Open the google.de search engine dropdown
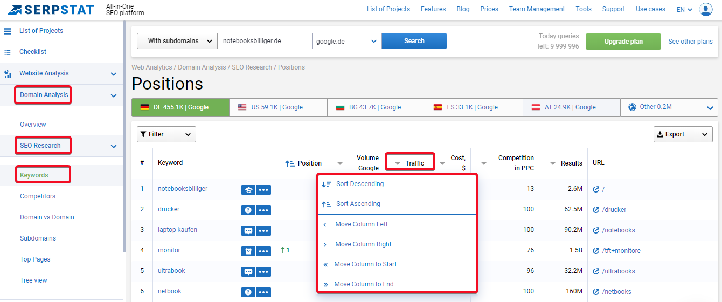This screenshot has height=302, width=722. (x=347, y=41)
